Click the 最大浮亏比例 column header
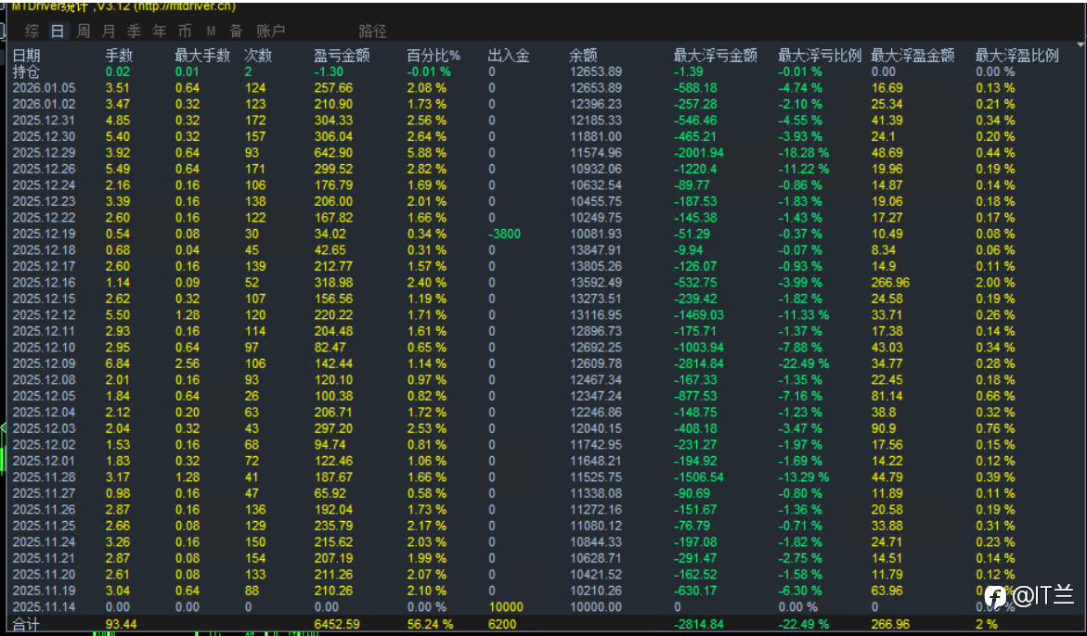 (820, 56)
